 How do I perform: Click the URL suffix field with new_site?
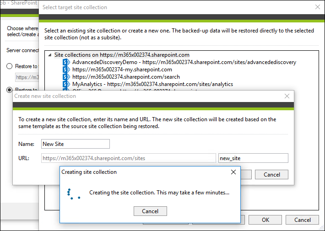(253, 158)
